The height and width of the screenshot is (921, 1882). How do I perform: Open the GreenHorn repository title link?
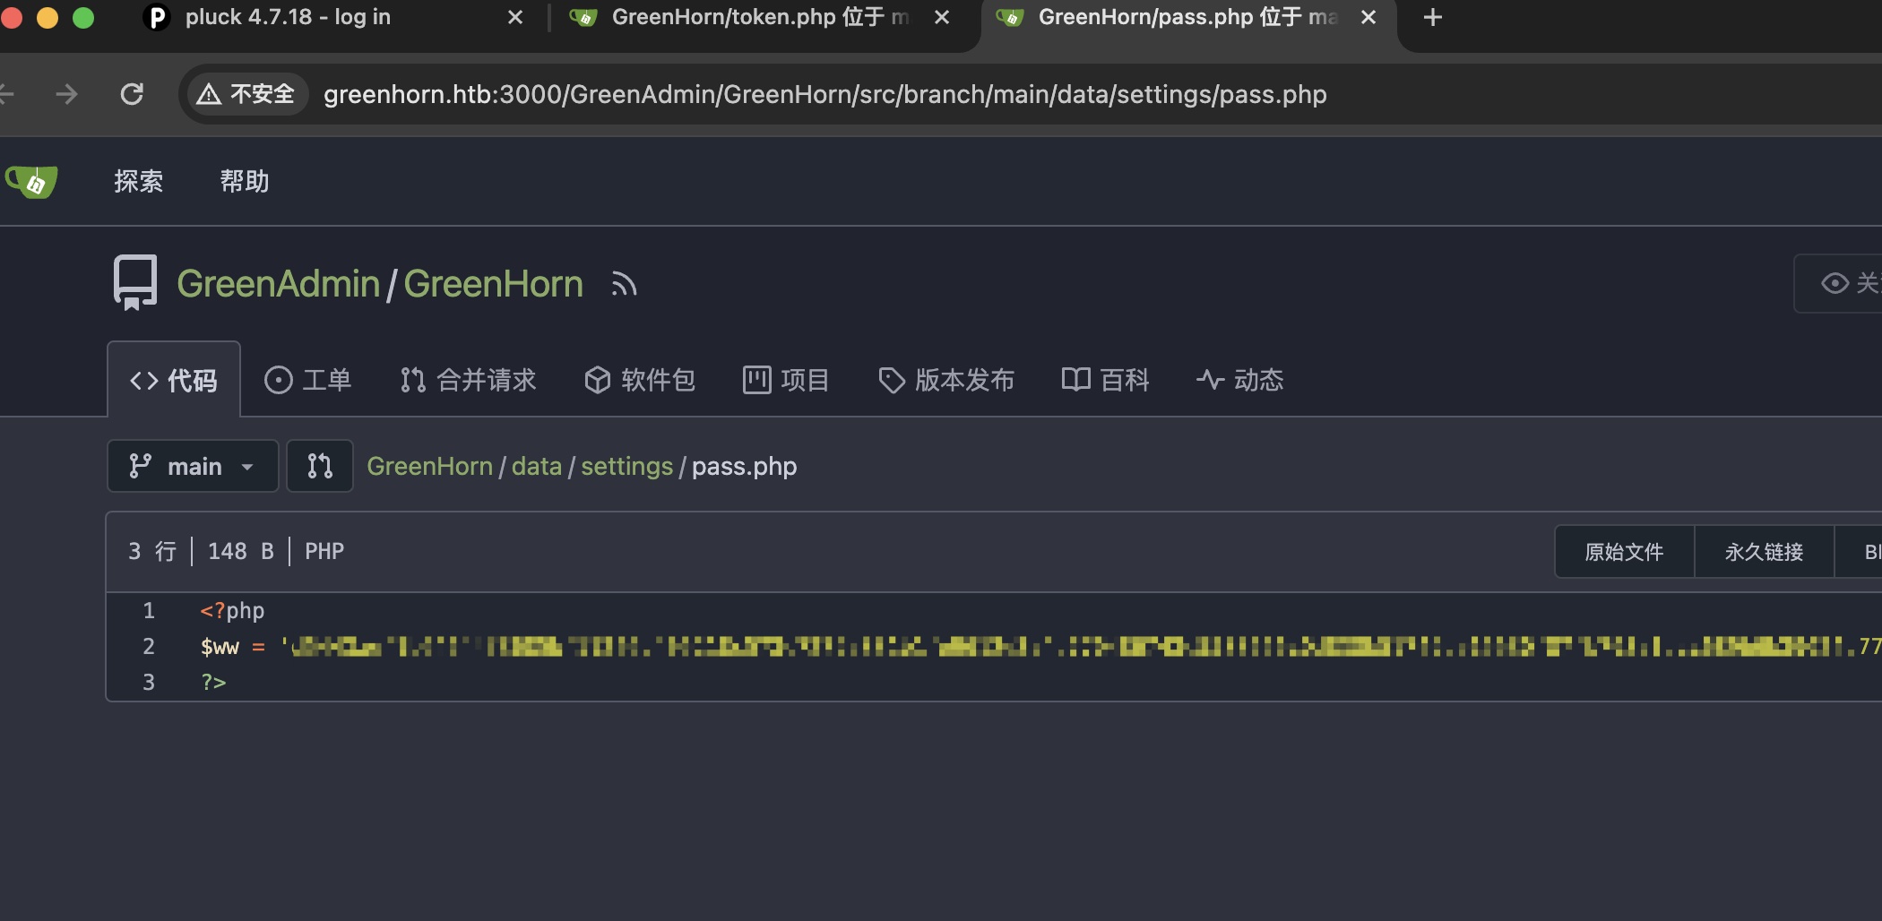click(x=493, y=284)
